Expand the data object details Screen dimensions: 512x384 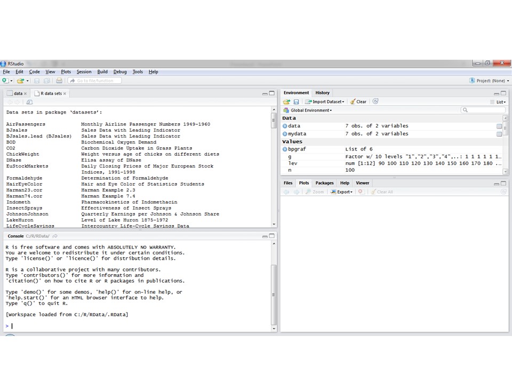click(x=285, y=126)
